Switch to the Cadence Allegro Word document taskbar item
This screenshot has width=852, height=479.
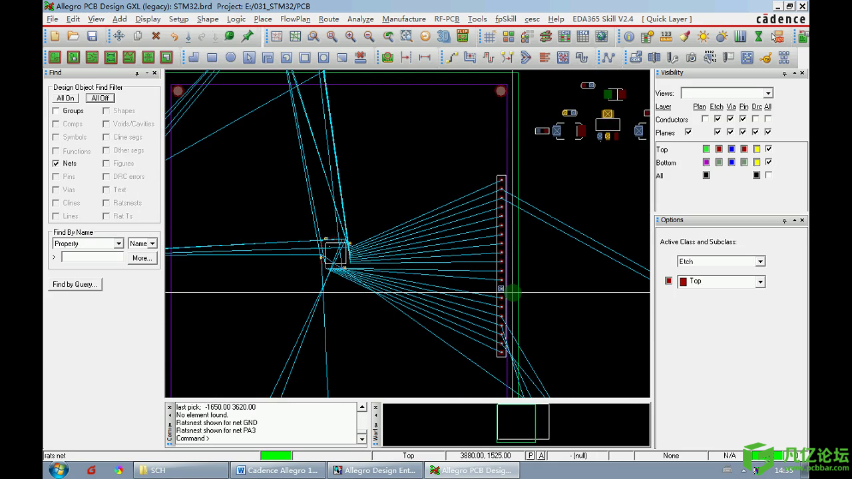click(279, 470)
